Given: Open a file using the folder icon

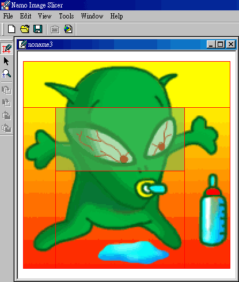Looking at the screenshot, I should [x=25, y=29].
